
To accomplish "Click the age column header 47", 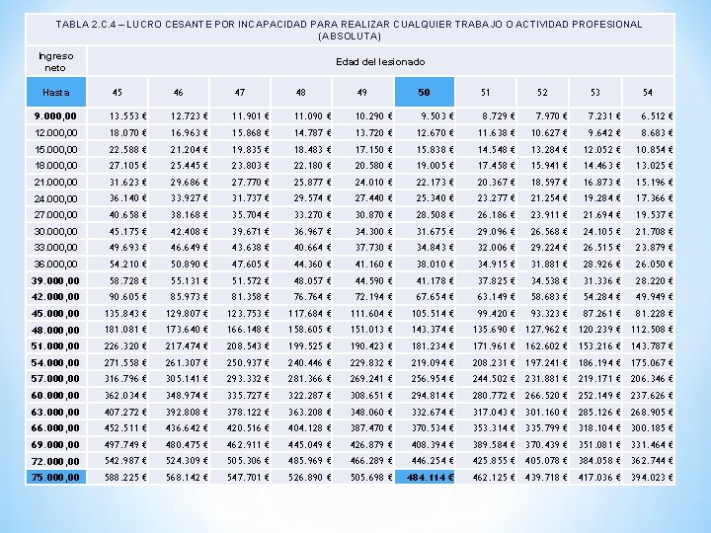I will (239, 92).
